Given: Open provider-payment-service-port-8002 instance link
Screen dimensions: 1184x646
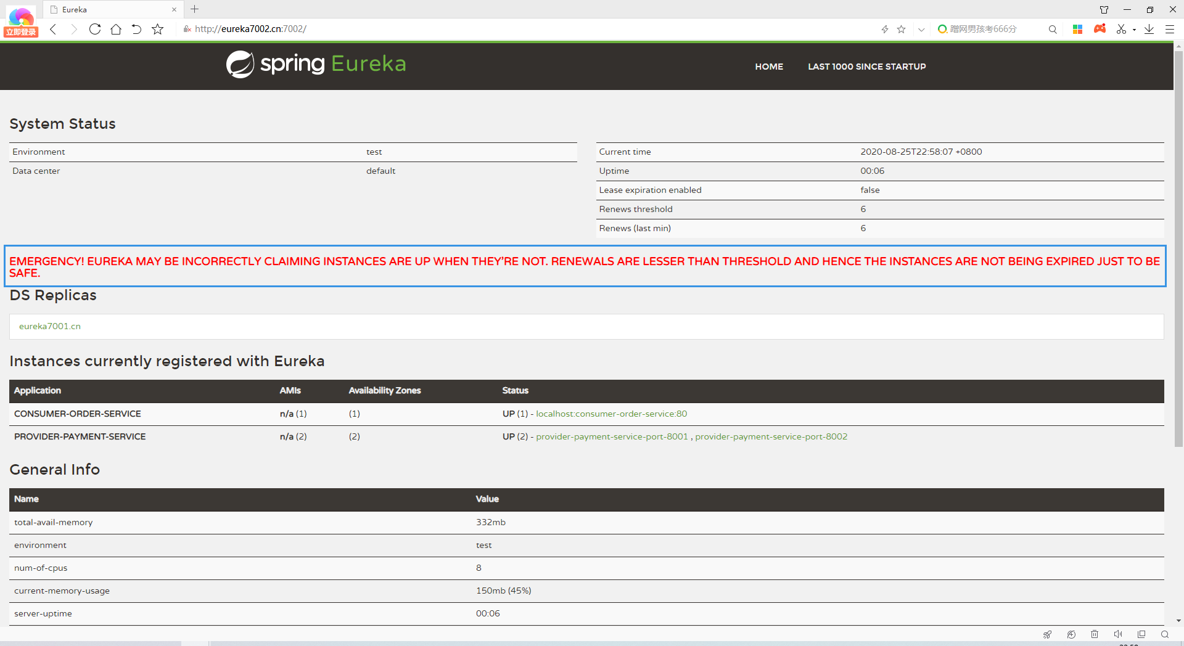Looking at the screenshot, I should [771, 437].
